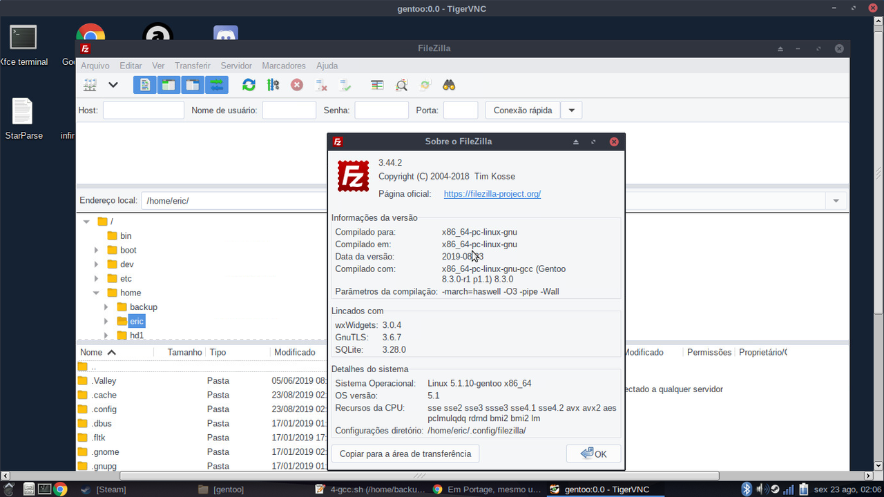The width and height of the screenshot is (884, 497).
Task: Open Site Manager dropdown arrow
Action: coord(113,85)
